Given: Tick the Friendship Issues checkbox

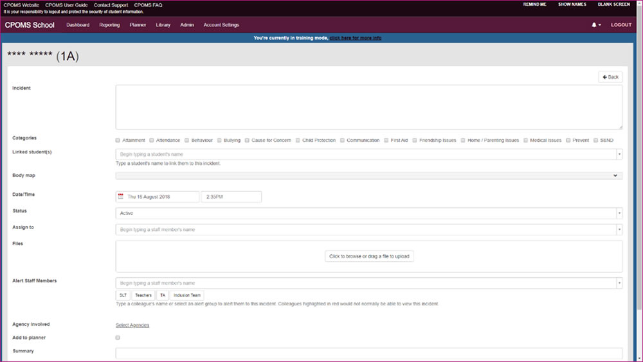Looking at the screenshot, I should (x=415, y=140).
